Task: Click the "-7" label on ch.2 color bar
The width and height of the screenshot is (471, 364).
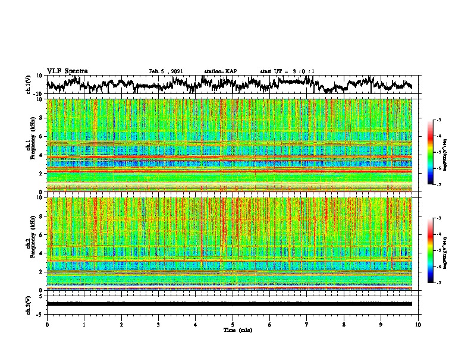Action: (439, 283)
